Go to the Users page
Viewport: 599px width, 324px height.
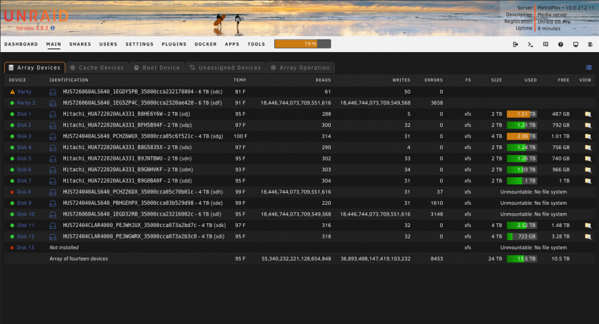click(x=108, y=44)
